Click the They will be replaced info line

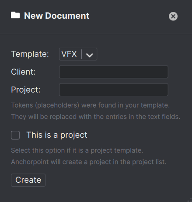tap(96, 117)
